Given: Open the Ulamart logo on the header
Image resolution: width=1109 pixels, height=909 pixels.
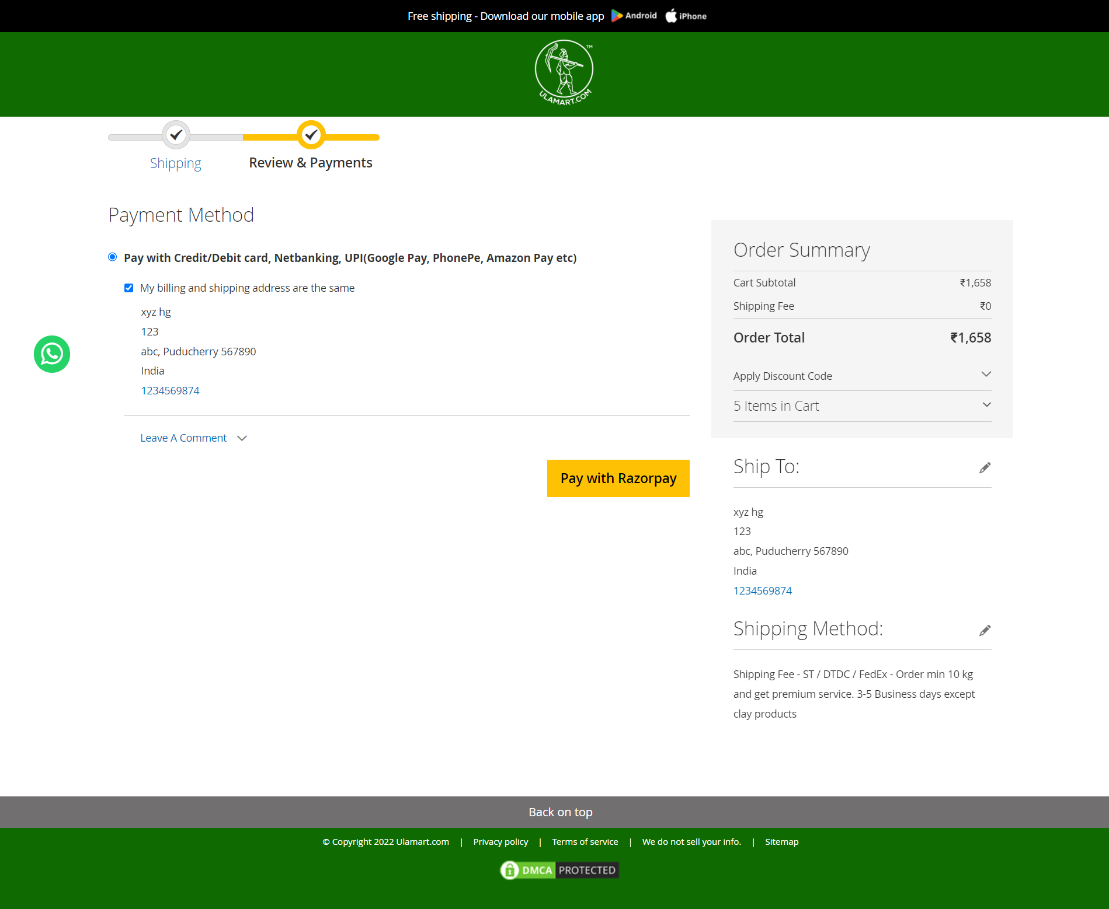Looking at the screenshot, I should pos(562,71).
